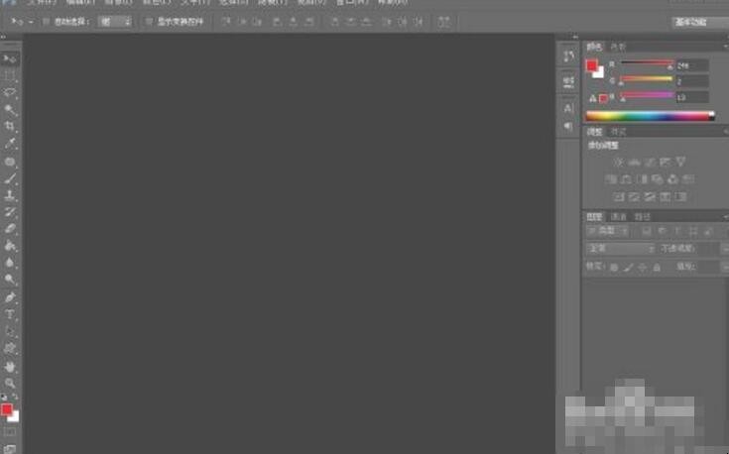Reset default foreground and background colors
Image resolution: width=729 pixels, height=454 pixels.
pyautogui.click(x=4, y=397)
